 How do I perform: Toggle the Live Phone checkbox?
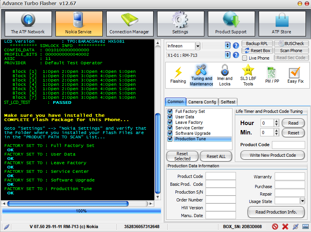[245, 58]
